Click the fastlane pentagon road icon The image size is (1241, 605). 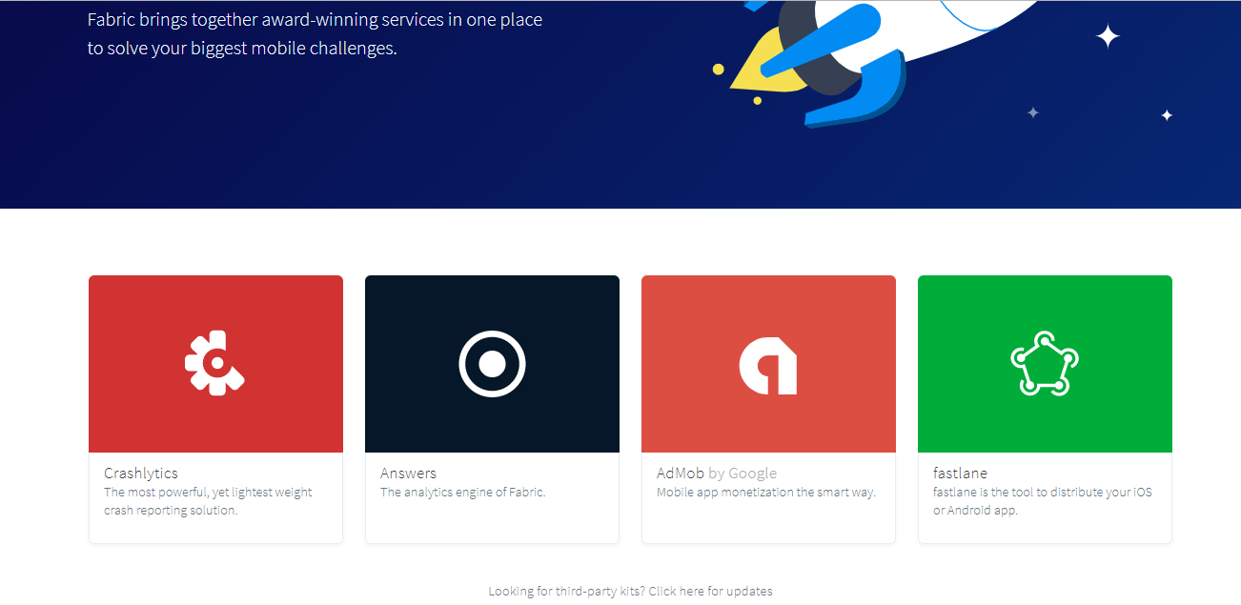pyautogui.click(x=1045, y=363)
